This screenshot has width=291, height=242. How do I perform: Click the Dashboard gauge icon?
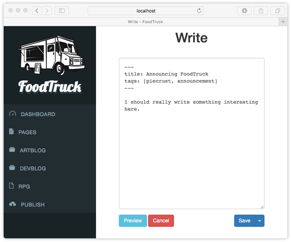(13, 114)
